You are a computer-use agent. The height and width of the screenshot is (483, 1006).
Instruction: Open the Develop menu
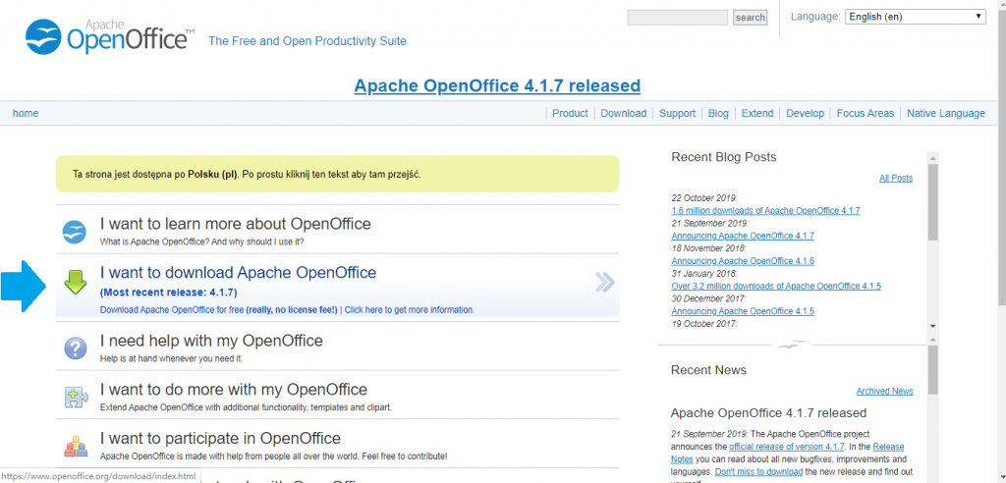(x=805, y=114)
